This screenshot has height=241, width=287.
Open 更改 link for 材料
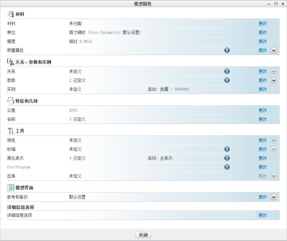[263, 23]
